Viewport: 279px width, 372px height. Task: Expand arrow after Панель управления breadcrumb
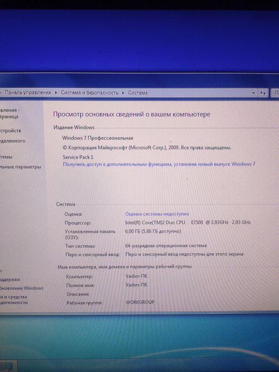(x=56, y=93)
